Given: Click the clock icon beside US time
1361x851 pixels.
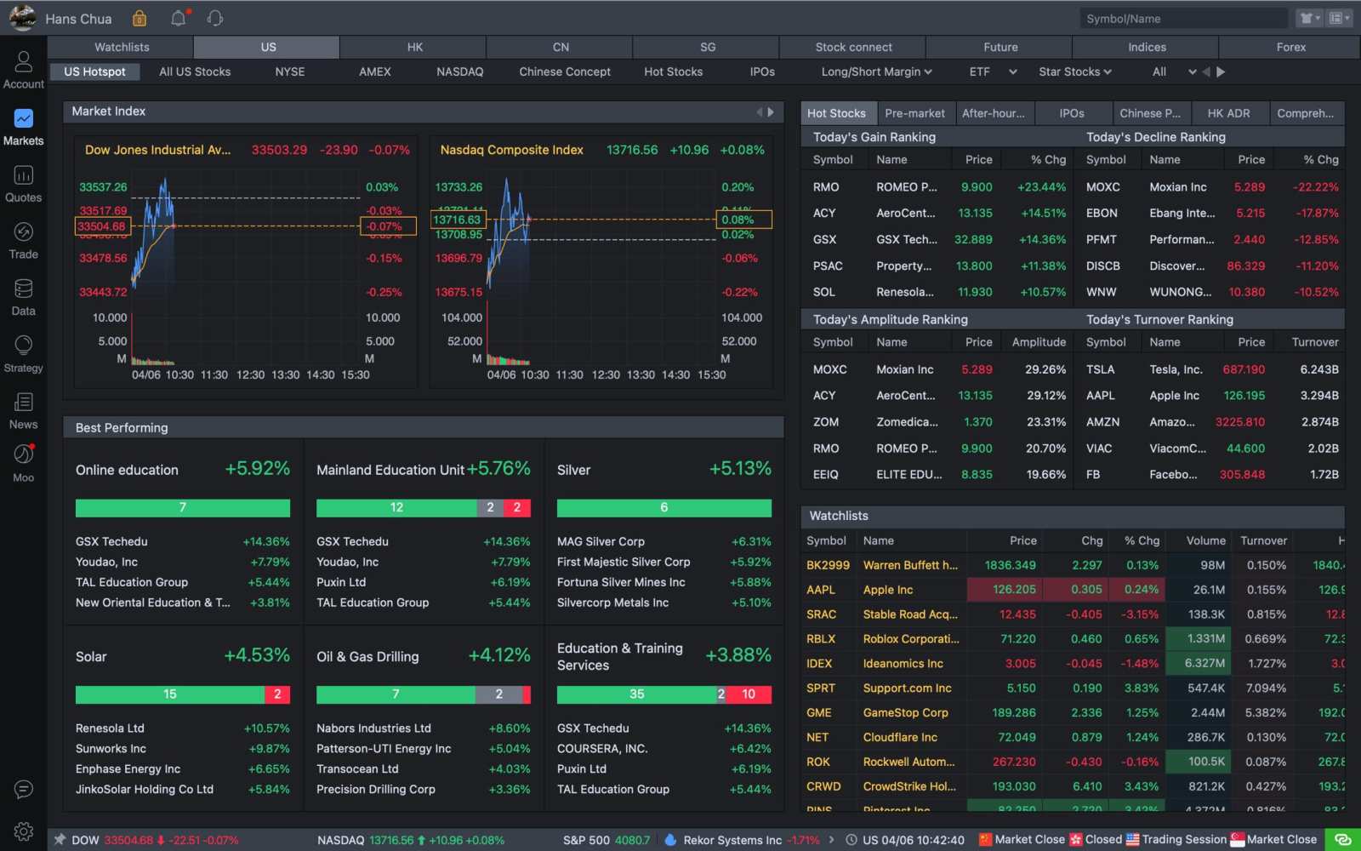Looking at the screenshot, I should pyautogui.click(x=851, y=840).
